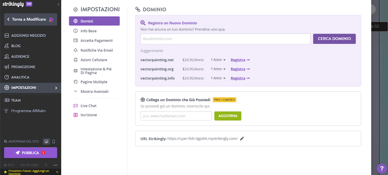Click the Prossimo Passo: Aggiungi un Dominio tip
Image resolution: width=388 pixels, height=175 pixels.
(x=29, y=172)
